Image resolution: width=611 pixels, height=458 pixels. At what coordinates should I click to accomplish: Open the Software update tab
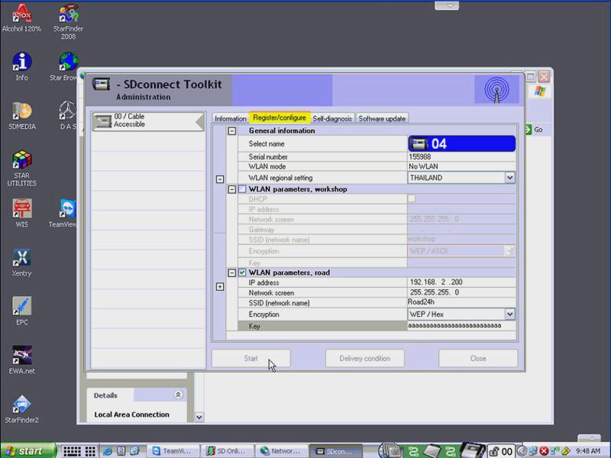(x=382, y=119)
